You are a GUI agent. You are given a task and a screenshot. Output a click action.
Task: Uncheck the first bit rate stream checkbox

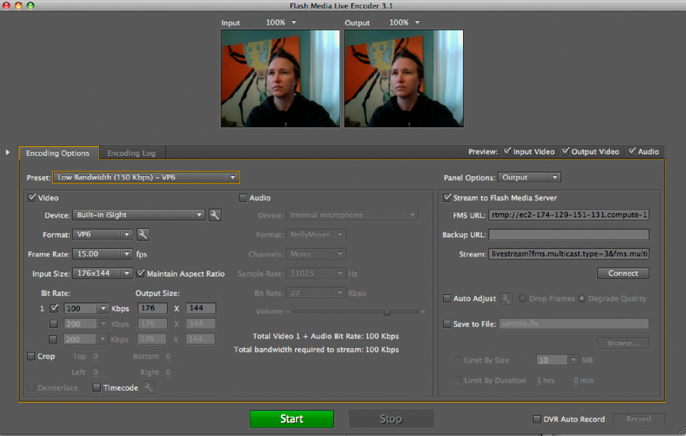pyautogui.click(x=54, y=309)
